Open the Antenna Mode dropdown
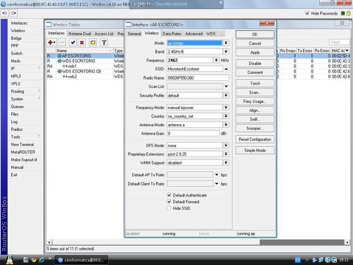The width and height of the screenshot is (353, 265). click(226, 125)
